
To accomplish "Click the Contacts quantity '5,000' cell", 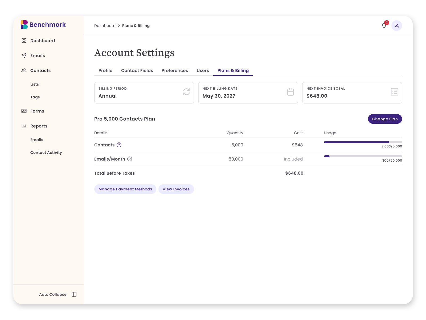I will (x=237, y=145).
